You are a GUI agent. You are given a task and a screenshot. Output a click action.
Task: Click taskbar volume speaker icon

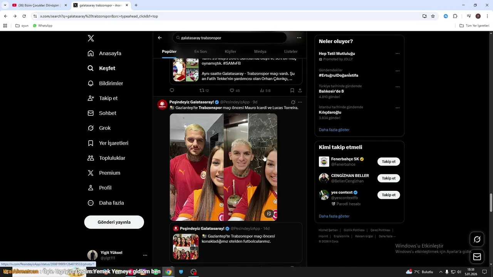point(459,272)
